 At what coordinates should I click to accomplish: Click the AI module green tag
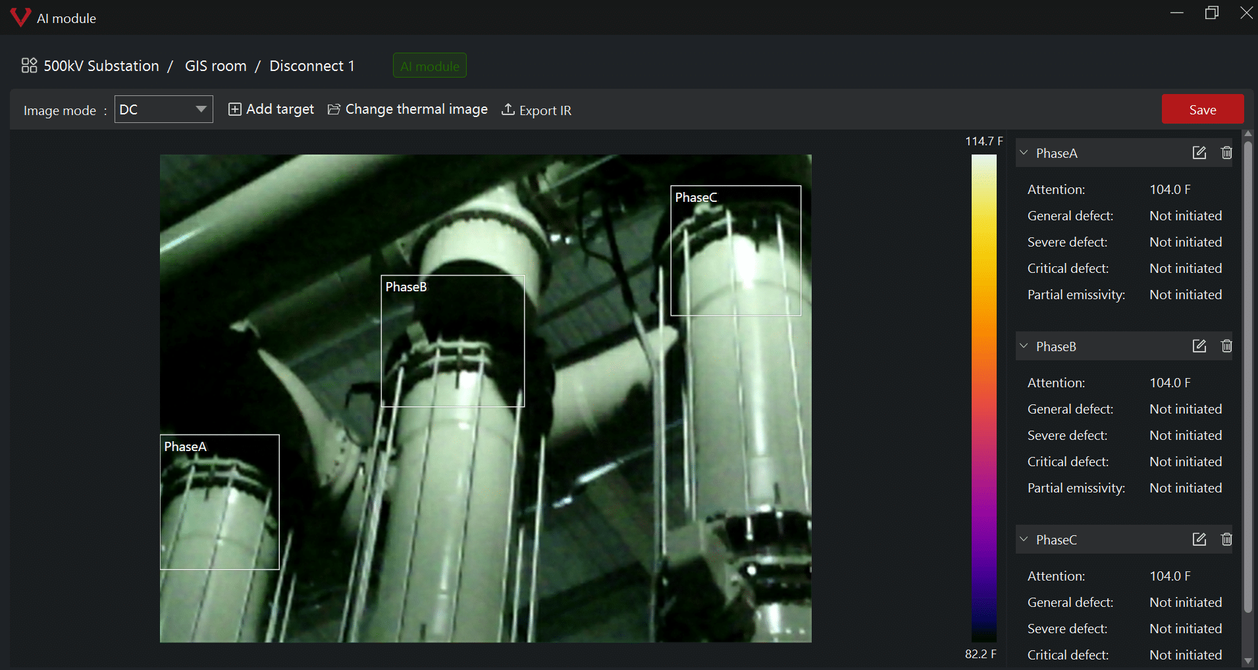(x=430, y=66)
